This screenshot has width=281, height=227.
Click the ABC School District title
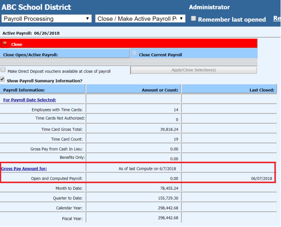click(x=36, y=7)
